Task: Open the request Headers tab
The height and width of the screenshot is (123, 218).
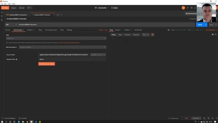Action: 31,30
